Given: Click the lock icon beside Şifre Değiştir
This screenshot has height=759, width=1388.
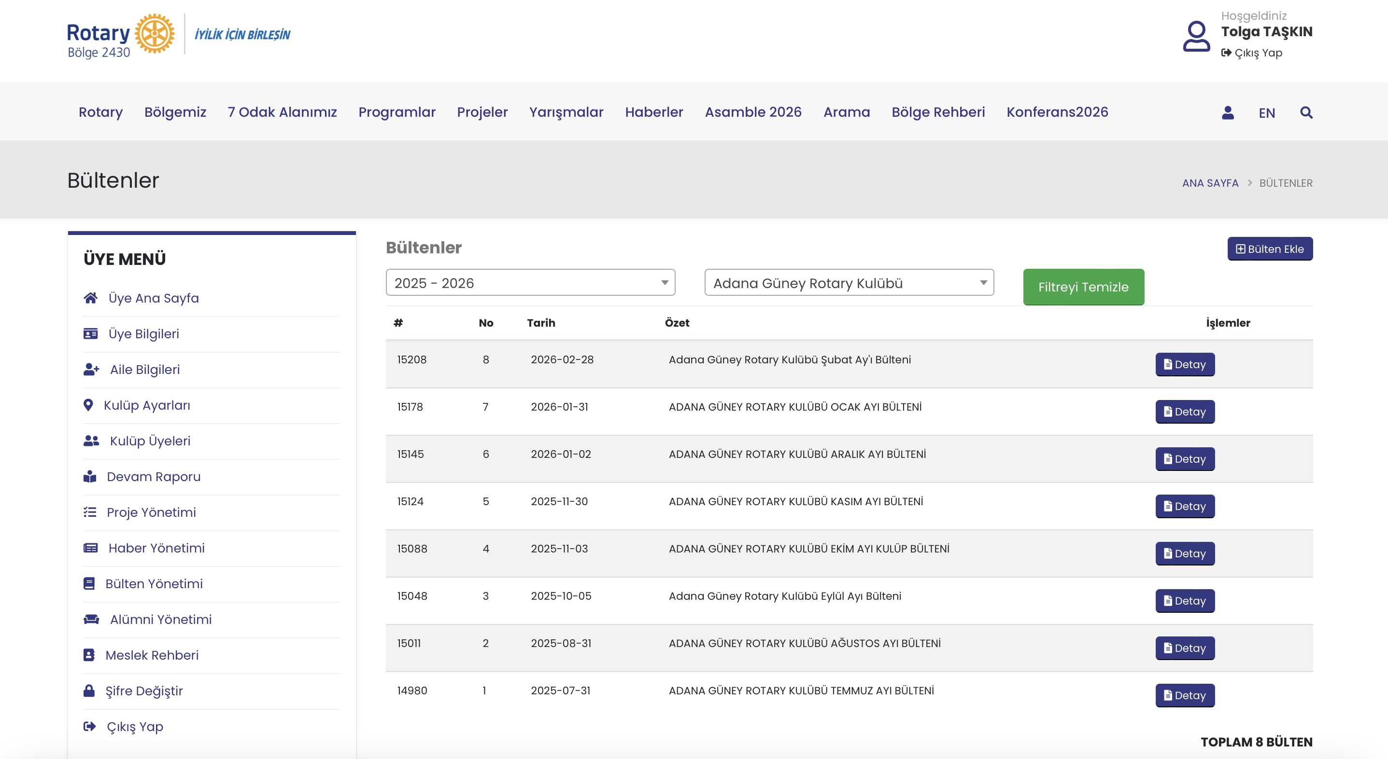Looking at the screenshot, I should coord(89,690).
